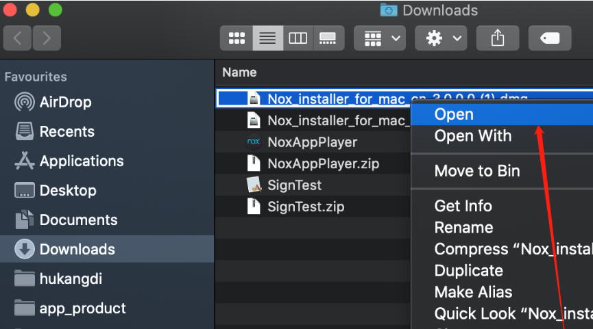This screenshot has width=593, height=329.
Task: Click the NoxAppPlayer.zip archive icon
Action: pyautogui.click(x=254, y=163)
